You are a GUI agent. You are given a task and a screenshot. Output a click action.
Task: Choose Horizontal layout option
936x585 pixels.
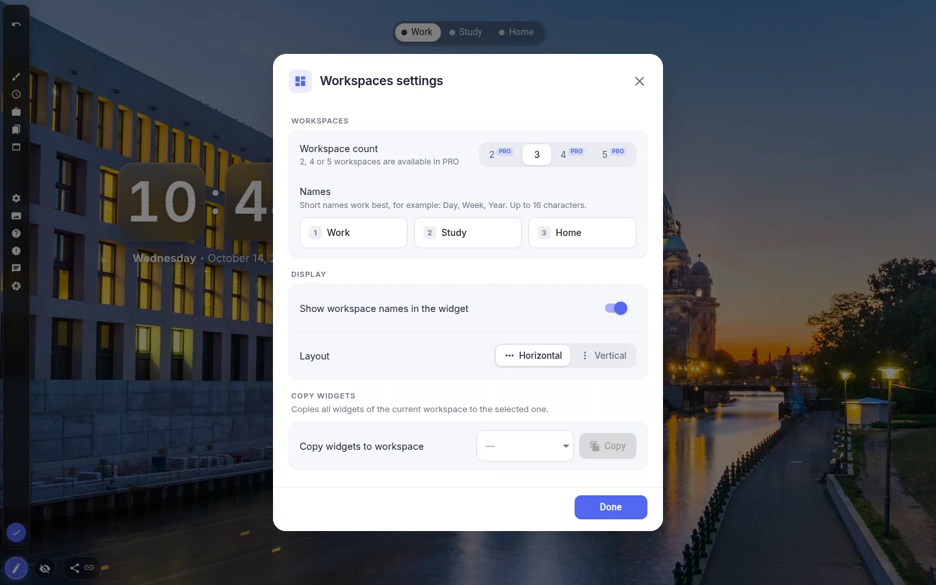(x=533, y=356)
